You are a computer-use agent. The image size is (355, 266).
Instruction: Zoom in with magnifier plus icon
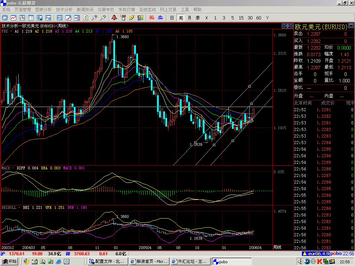pyautogui.click(x=94, y=18)
